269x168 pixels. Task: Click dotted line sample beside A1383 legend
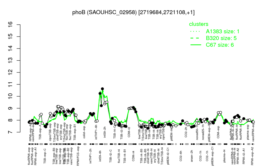pyautogui.click(x=196, y=31)
